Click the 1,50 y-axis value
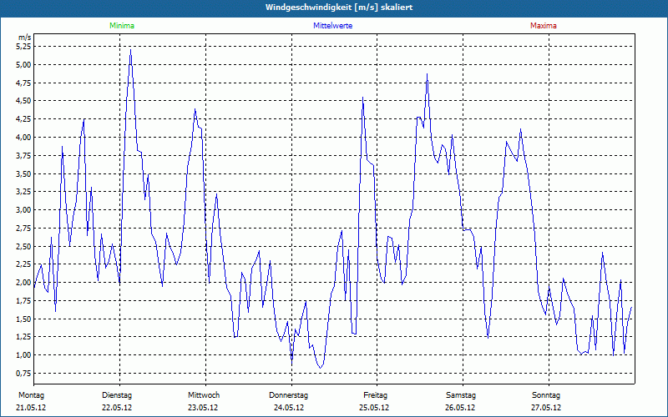Viewport: 668px width, 417px height. (23, 319)
